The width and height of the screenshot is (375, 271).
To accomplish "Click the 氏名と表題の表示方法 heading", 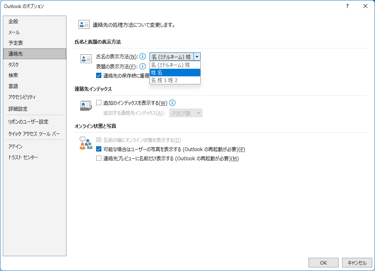I will pyautogui.click(x=98, y=42).
